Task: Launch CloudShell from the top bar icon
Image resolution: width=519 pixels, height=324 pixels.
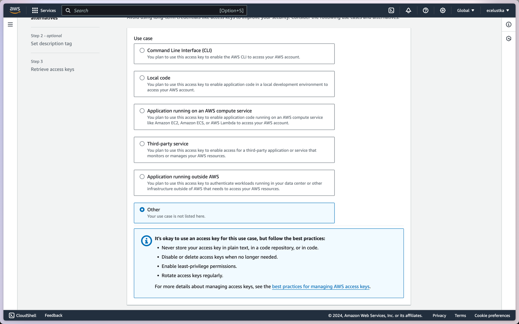Action: click(x=391, y=10)
